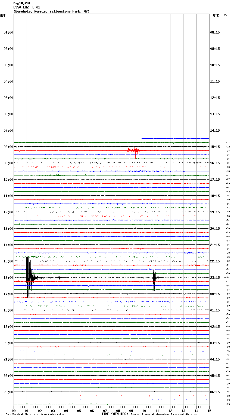Image resolution: width=231 pixels, height=418 pixels.
Task: Click the DC offset value '-78'
Action: pos(228,253)
